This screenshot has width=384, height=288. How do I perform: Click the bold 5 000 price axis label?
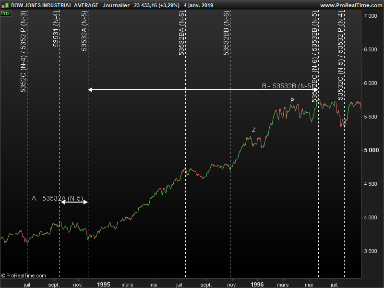tap(371, 150)
